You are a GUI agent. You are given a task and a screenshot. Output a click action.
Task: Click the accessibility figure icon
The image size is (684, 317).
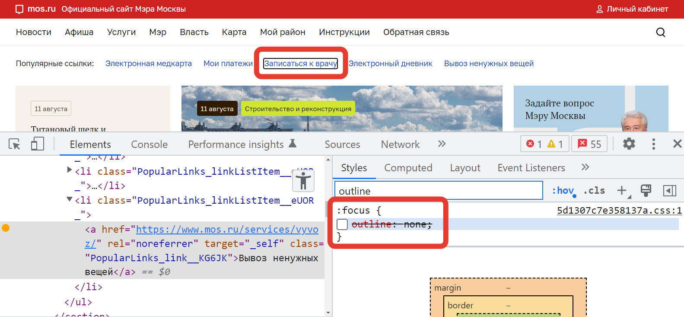point(303,181)
